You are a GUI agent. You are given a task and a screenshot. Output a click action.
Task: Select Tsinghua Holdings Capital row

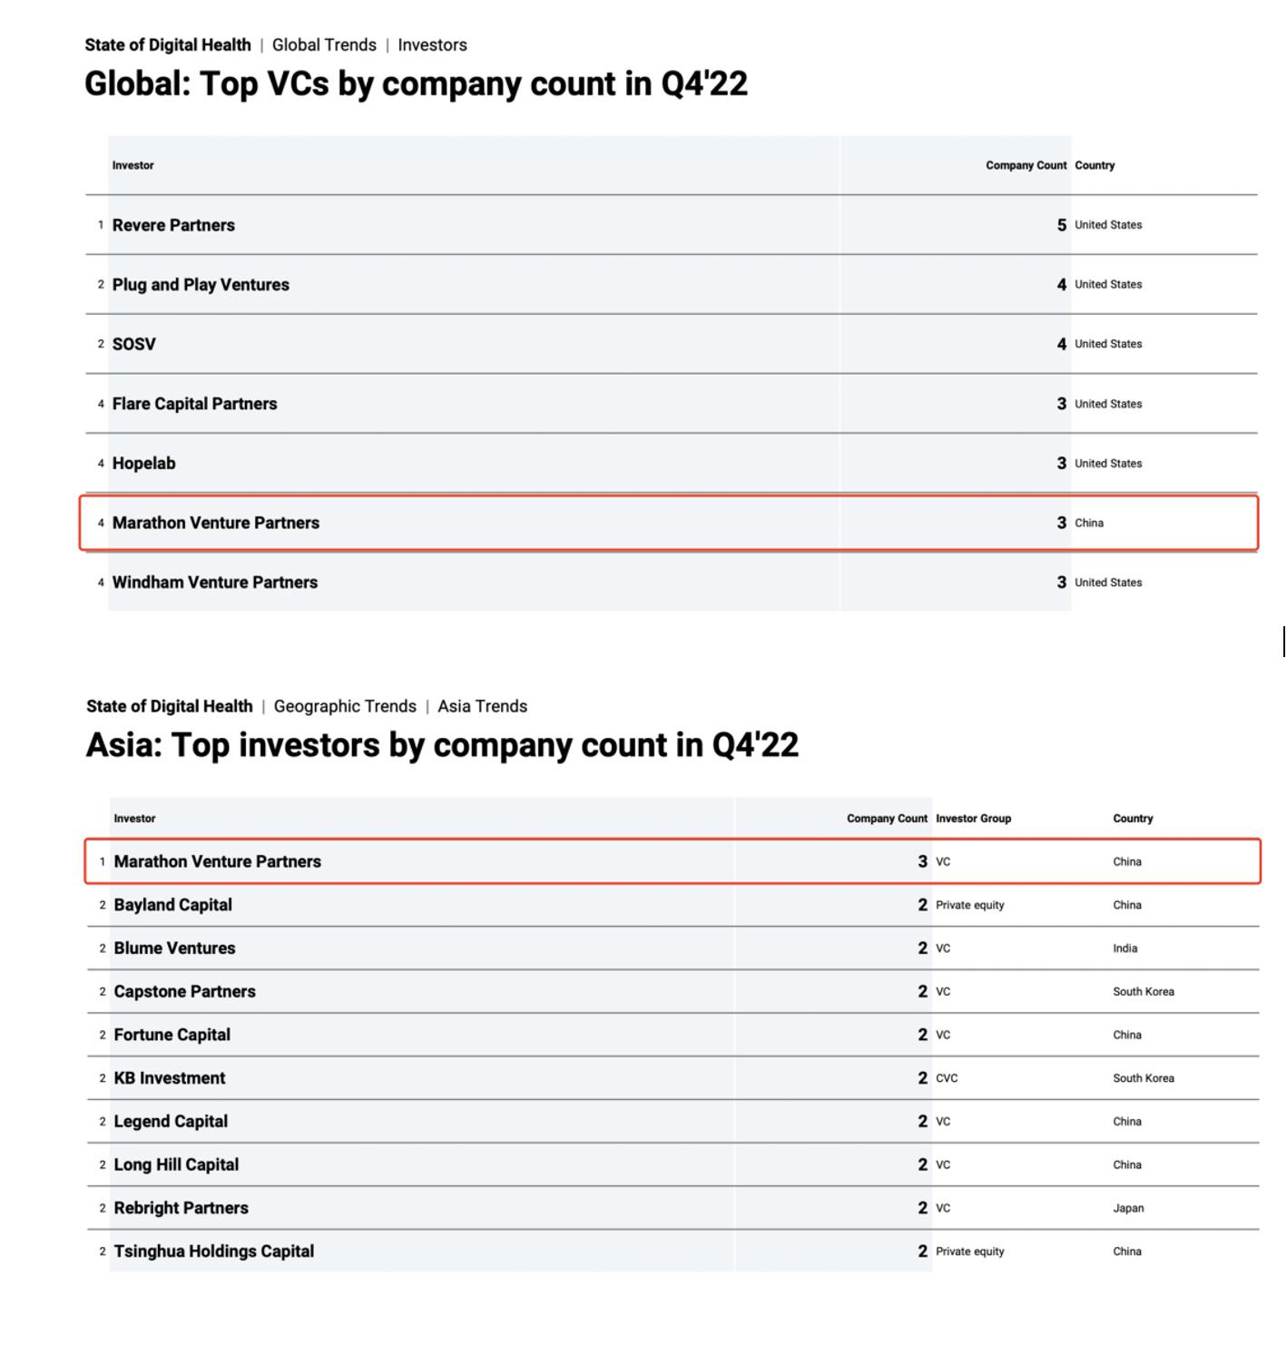click(673, 1252)
